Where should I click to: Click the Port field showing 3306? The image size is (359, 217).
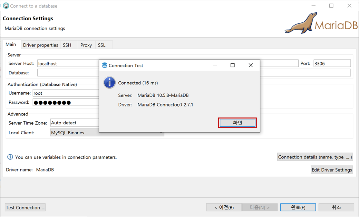click(x=332, y=63)
